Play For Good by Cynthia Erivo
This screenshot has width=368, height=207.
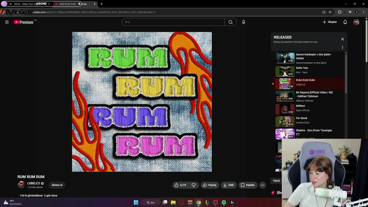coord(308,122)
